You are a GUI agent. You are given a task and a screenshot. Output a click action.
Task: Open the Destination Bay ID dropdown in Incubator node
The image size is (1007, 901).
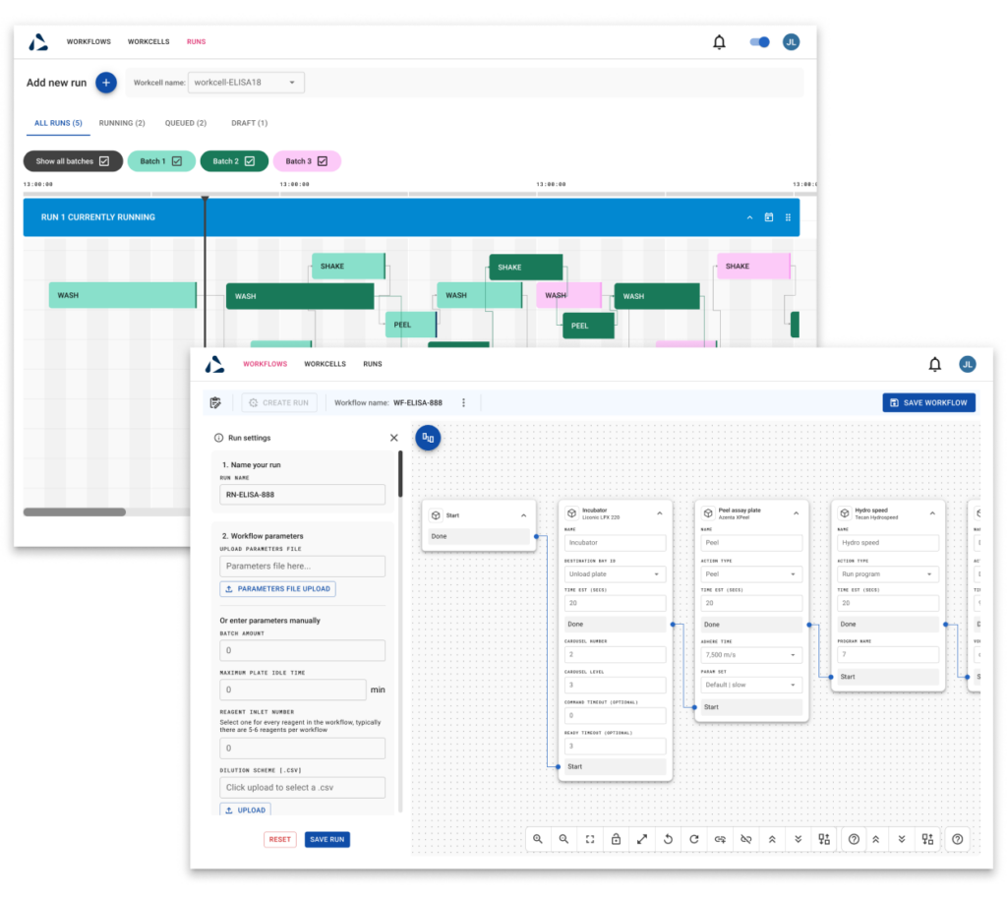click(x=615, y=573)
